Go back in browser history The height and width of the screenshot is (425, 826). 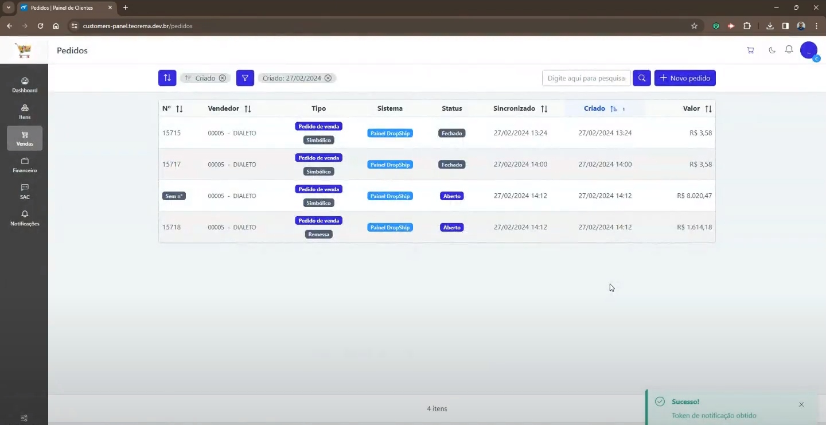9,26
